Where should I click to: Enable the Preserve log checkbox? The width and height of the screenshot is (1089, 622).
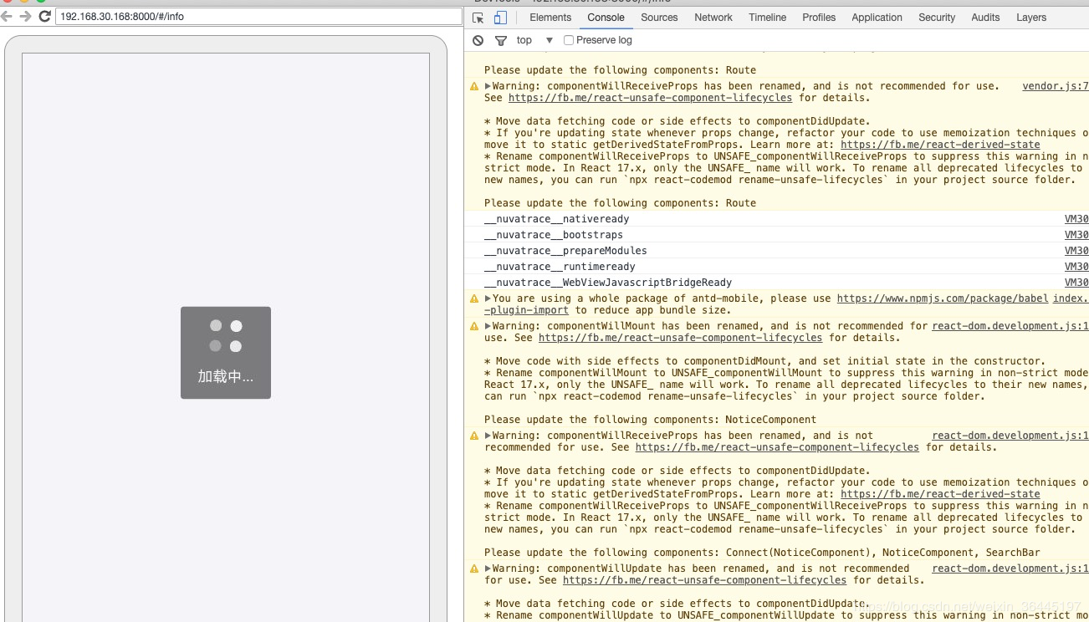569,40
